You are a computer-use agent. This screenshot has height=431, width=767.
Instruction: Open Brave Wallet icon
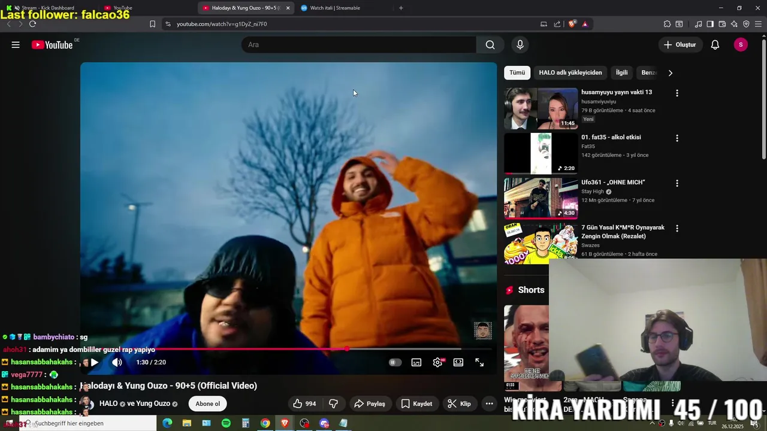pos(722,24)
